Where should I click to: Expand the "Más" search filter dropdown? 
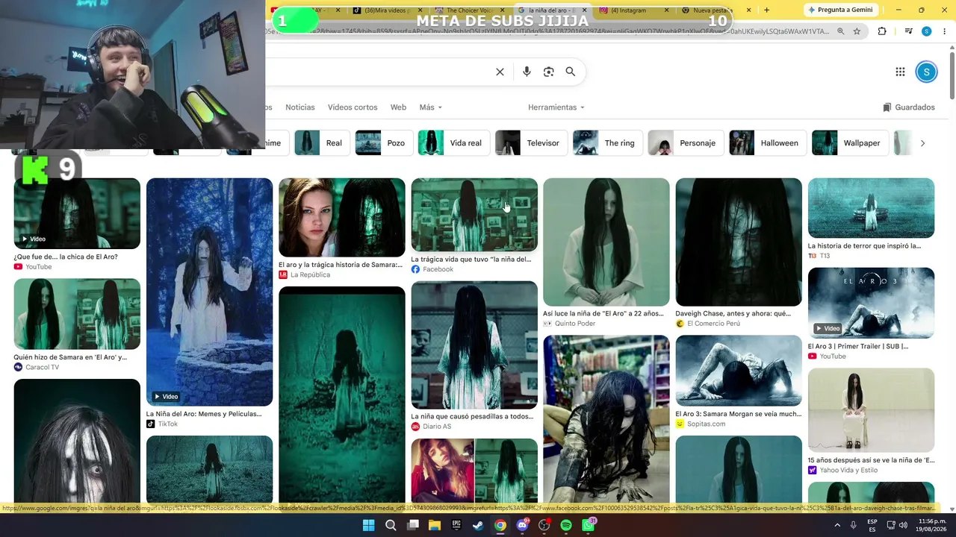(x=431, y=107)
